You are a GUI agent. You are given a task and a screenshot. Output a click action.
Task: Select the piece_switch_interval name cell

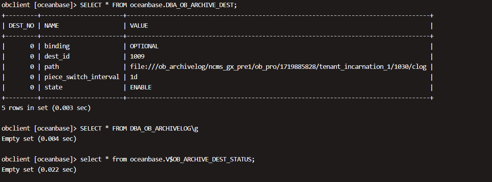pos(82,77)
